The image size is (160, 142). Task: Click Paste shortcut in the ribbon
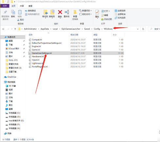[x=32, y=14]
